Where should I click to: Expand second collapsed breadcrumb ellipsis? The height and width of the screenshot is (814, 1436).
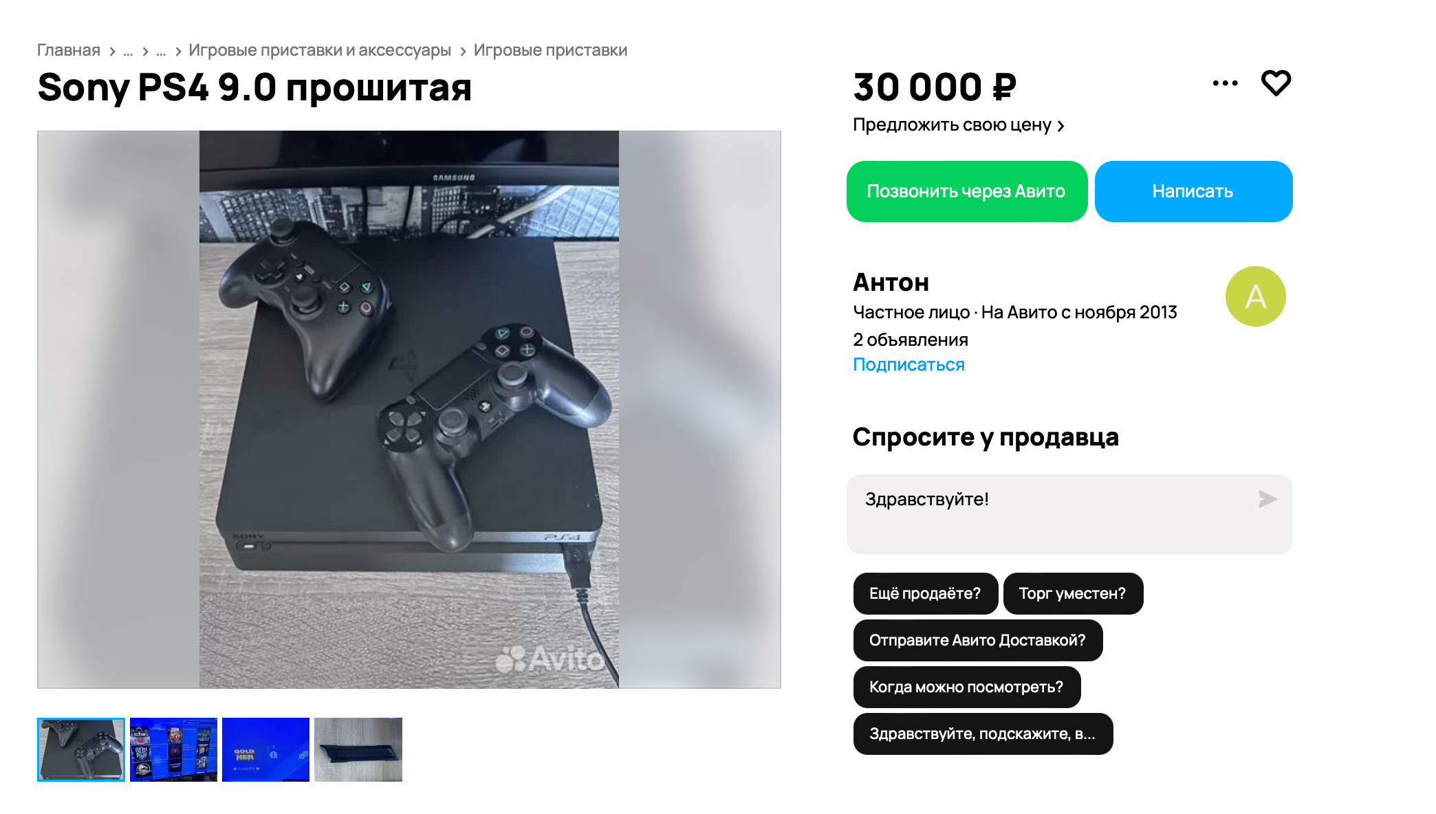[x=161, y=51]
